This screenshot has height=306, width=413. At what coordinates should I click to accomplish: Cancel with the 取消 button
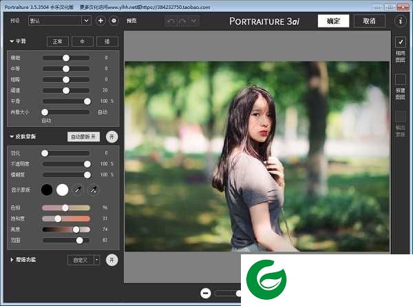[x=369, y=21]
